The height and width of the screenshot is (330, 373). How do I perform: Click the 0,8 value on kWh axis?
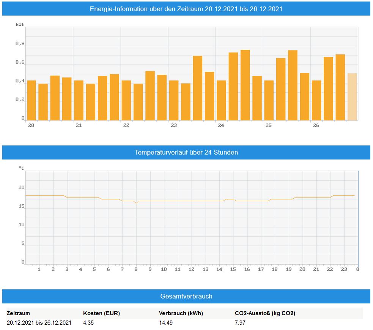coord(20,43)
